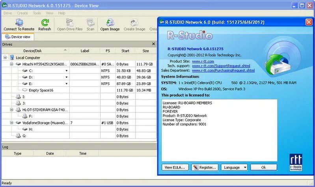Sort by the Device/Disk column header
The width and height of the screenshot is (315, 187).
(x=35, y=51)
